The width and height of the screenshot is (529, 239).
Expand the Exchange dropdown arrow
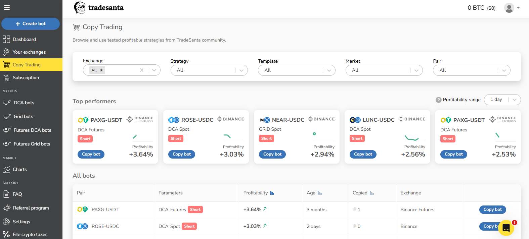click(154, 70)
